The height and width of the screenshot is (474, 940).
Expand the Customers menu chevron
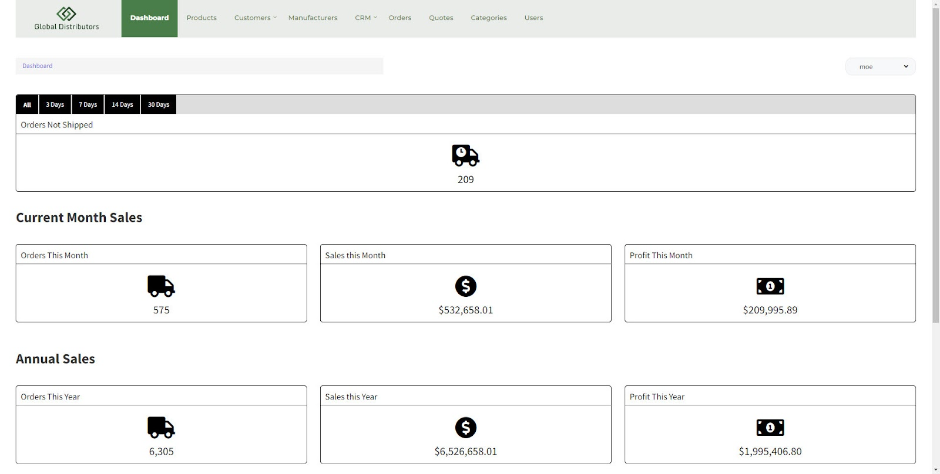[275, 17]
